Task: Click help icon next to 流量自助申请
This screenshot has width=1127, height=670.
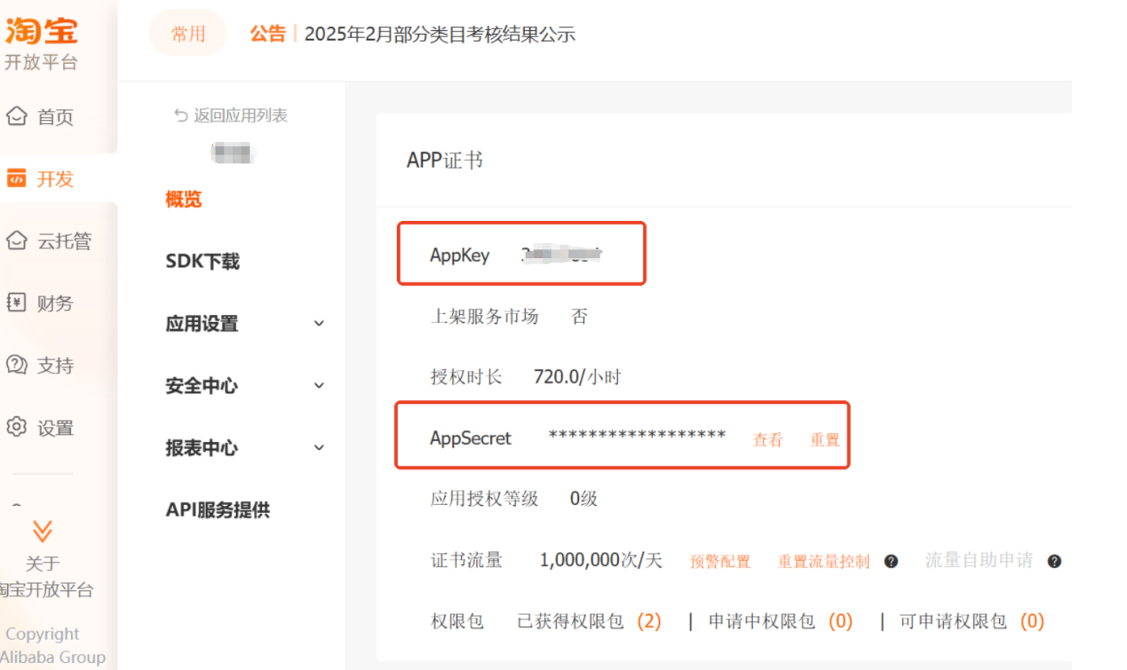Action: pos(1054,562)
